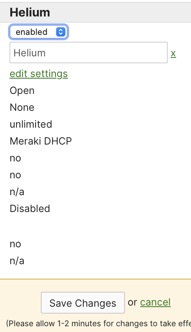The width and height of the screenshot is (191, 332).
Task: Click the 'Please allow 1-2 minutes' note
Action: pyautogui.click(x=99, y=324)
